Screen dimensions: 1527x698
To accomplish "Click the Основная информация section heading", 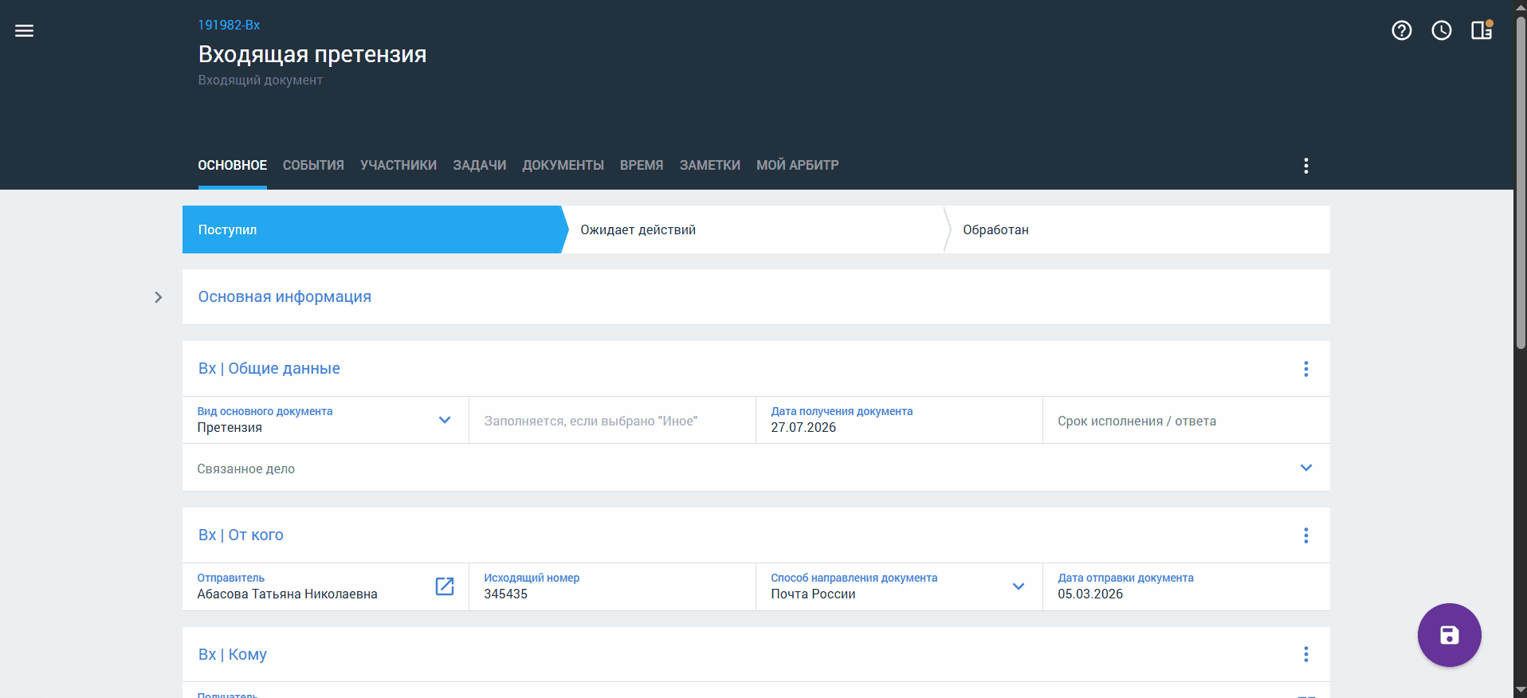I will click(x=285, y=297).
